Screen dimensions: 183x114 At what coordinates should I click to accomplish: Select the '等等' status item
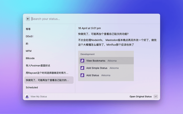coord(28,29)
